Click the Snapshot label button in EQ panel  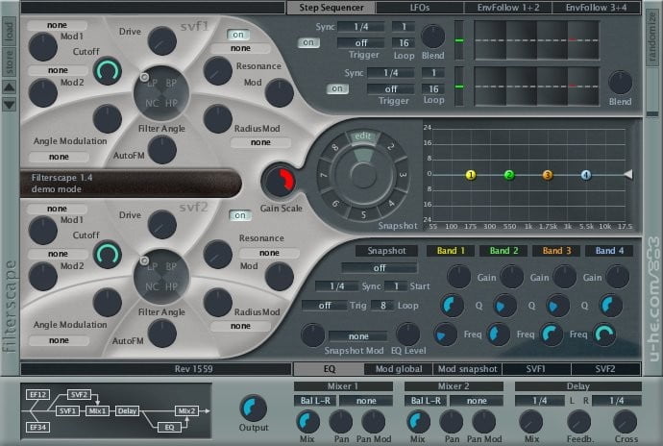tap(386, 251)
